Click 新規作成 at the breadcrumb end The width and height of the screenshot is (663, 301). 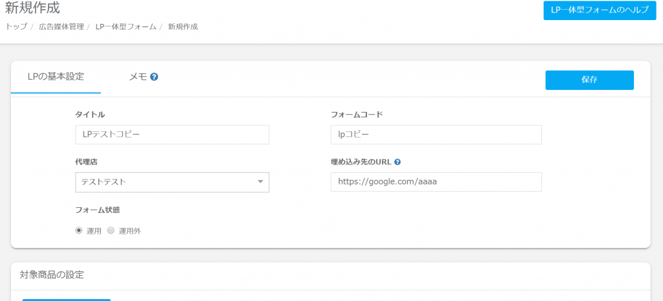pos(183,27)
